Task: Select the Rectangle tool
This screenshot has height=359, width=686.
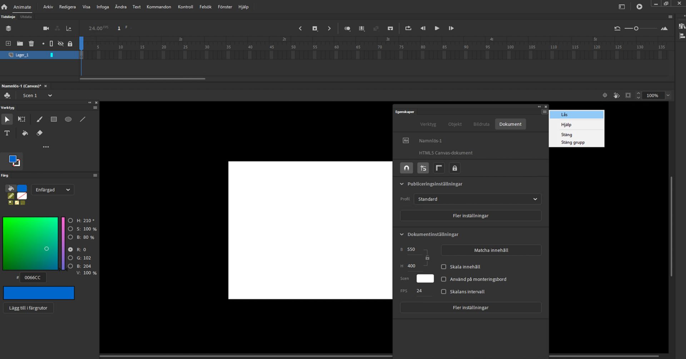Action: [54, 119]
